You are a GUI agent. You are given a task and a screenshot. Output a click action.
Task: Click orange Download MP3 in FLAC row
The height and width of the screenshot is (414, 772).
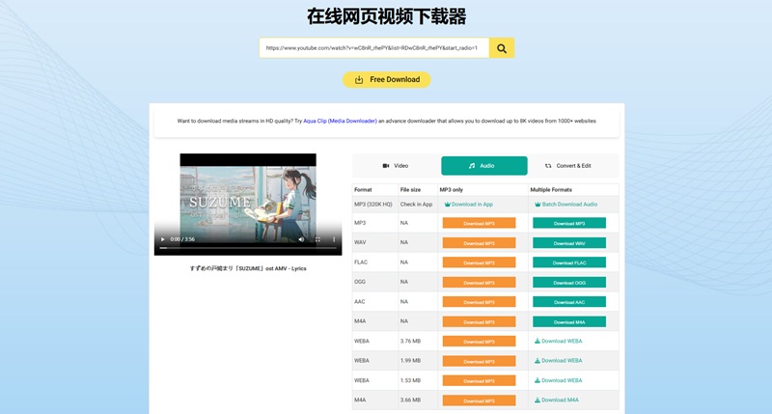479,262
